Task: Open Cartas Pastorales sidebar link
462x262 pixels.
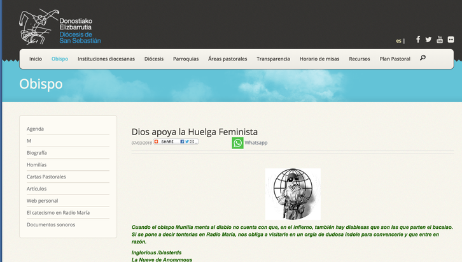Action: pyautogui.click(x=46, y=177)
